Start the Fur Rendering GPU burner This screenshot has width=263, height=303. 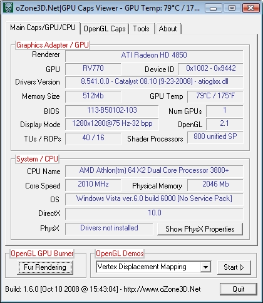[45, 267]
